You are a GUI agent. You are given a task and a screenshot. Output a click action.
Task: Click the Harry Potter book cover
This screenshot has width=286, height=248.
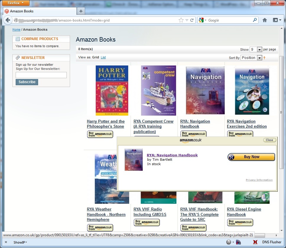click(x=112, y=91)
